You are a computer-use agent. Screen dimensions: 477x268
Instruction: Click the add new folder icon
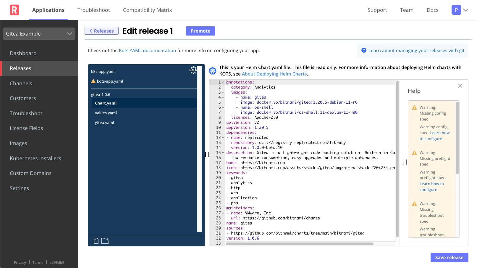105,241
